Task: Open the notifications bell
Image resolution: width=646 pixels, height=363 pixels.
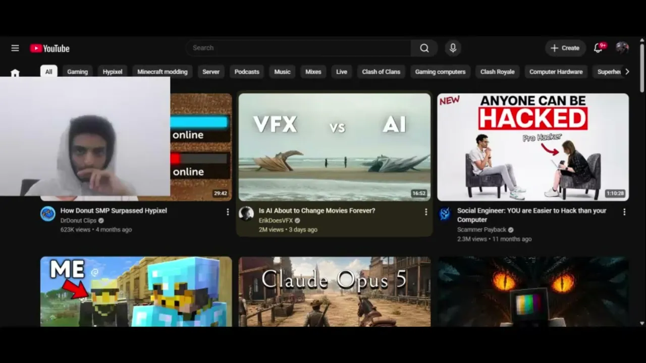Action: pos(598,48)
